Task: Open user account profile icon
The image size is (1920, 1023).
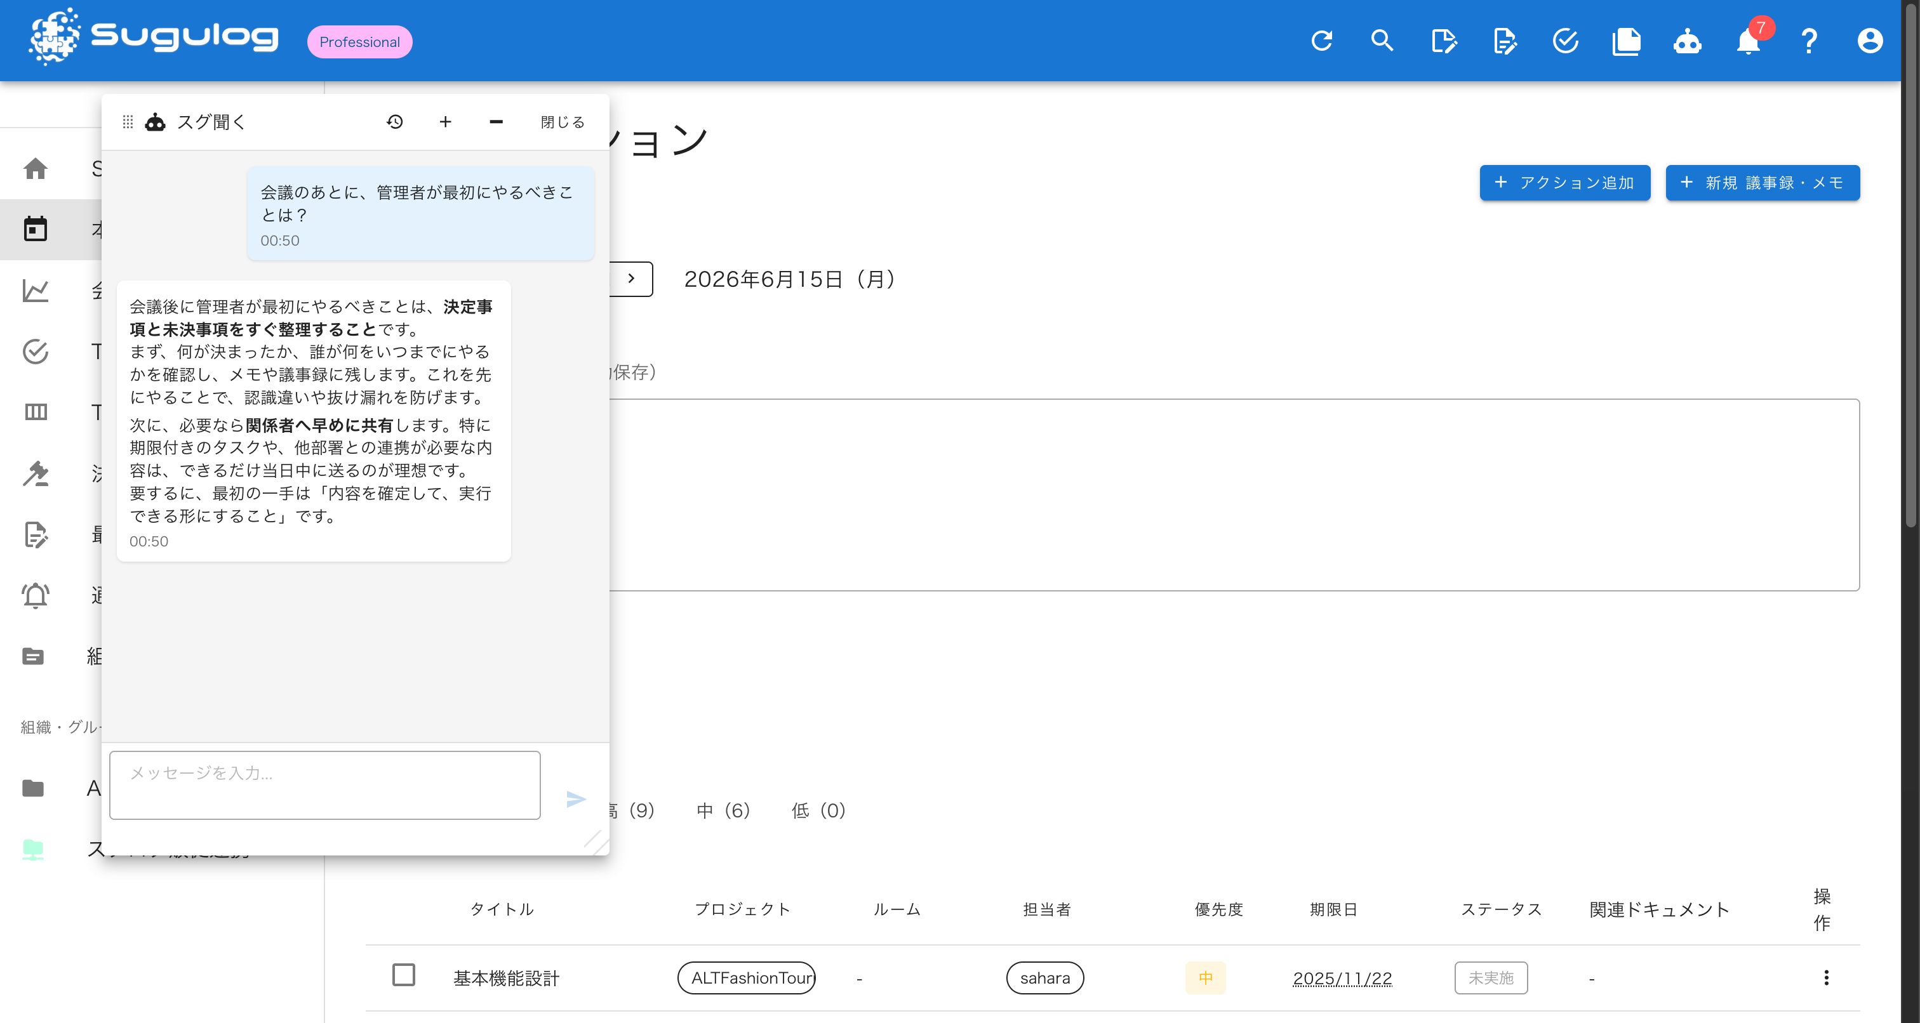Action: click(x=1870, y=41)
